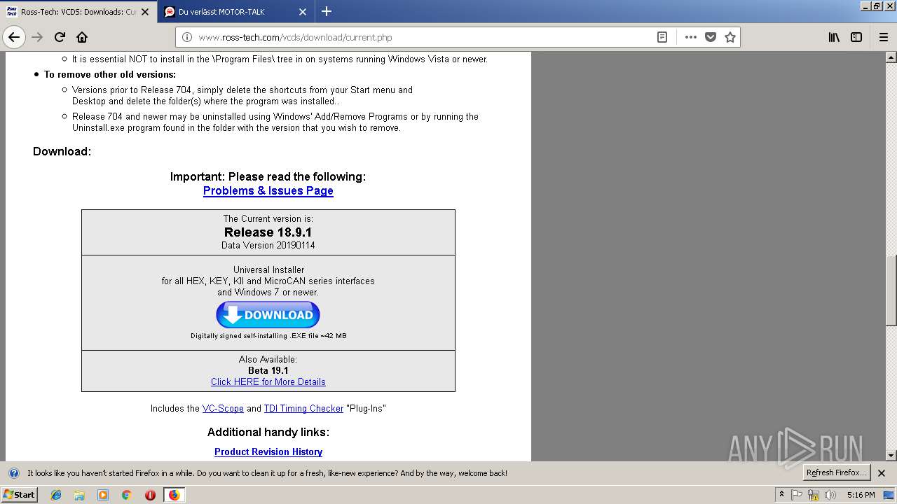Show site information icon in address bar

click(x=187, y=38)
